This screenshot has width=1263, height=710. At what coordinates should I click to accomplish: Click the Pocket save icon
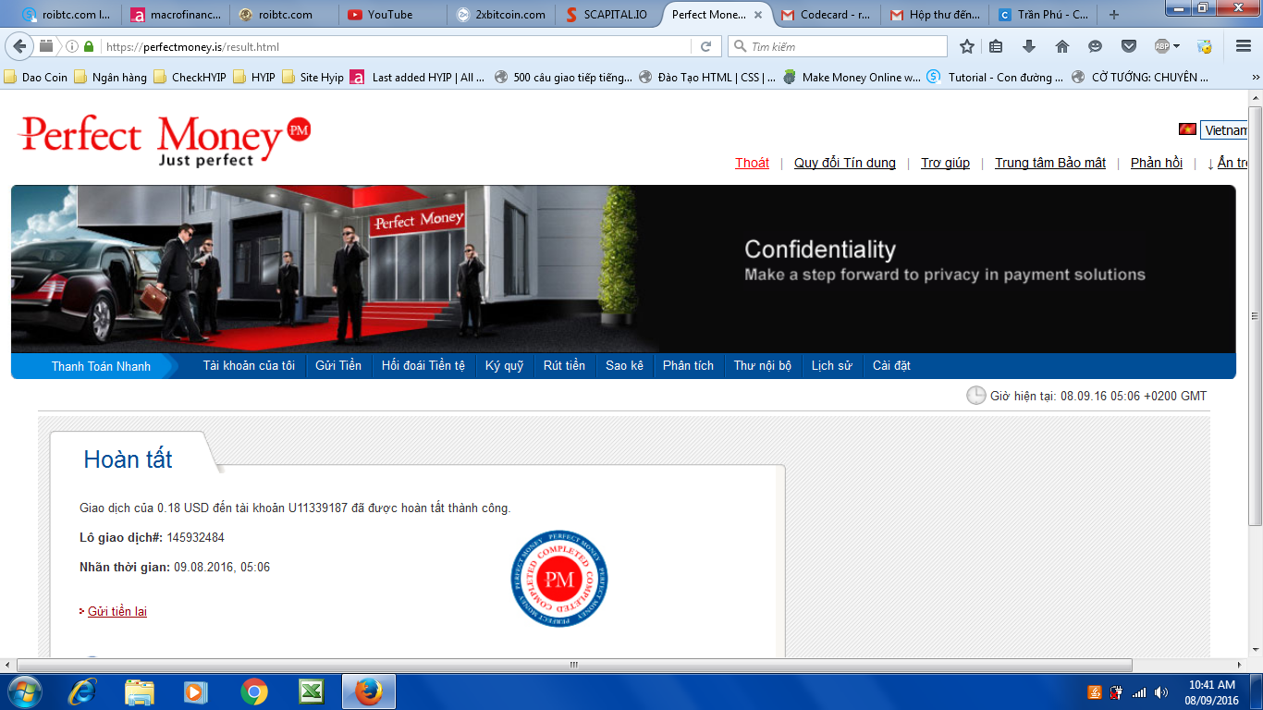click(x=1129, y=46)
